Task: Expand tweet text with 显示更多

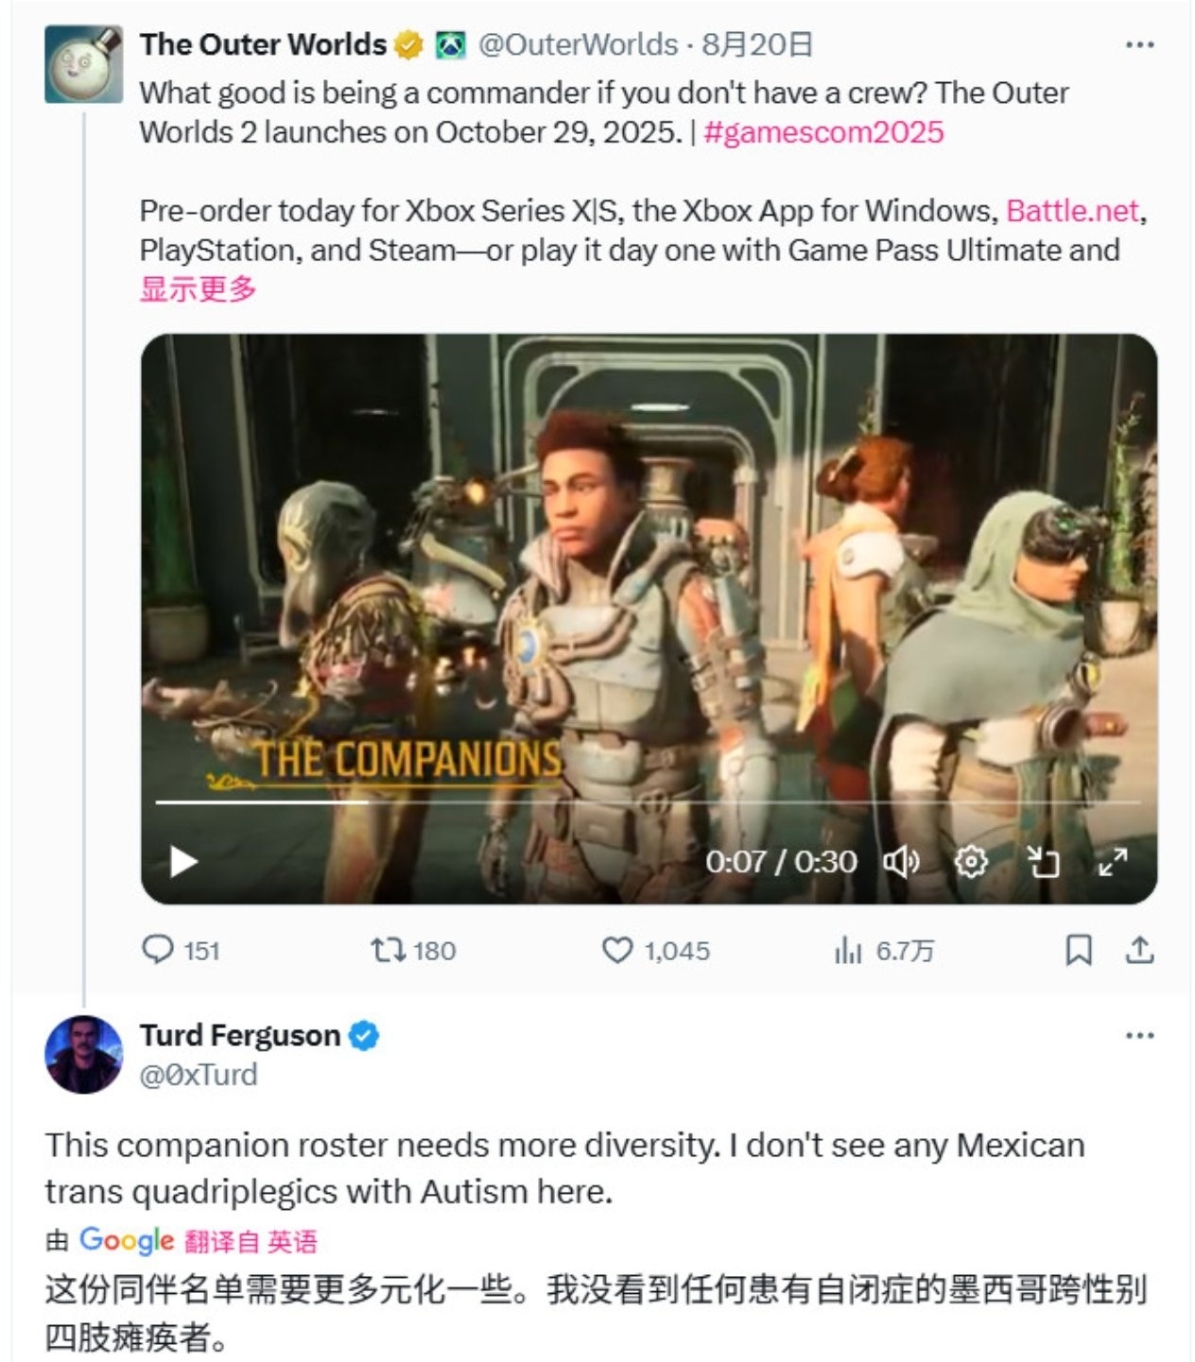Action: click(x=199, y=289)
